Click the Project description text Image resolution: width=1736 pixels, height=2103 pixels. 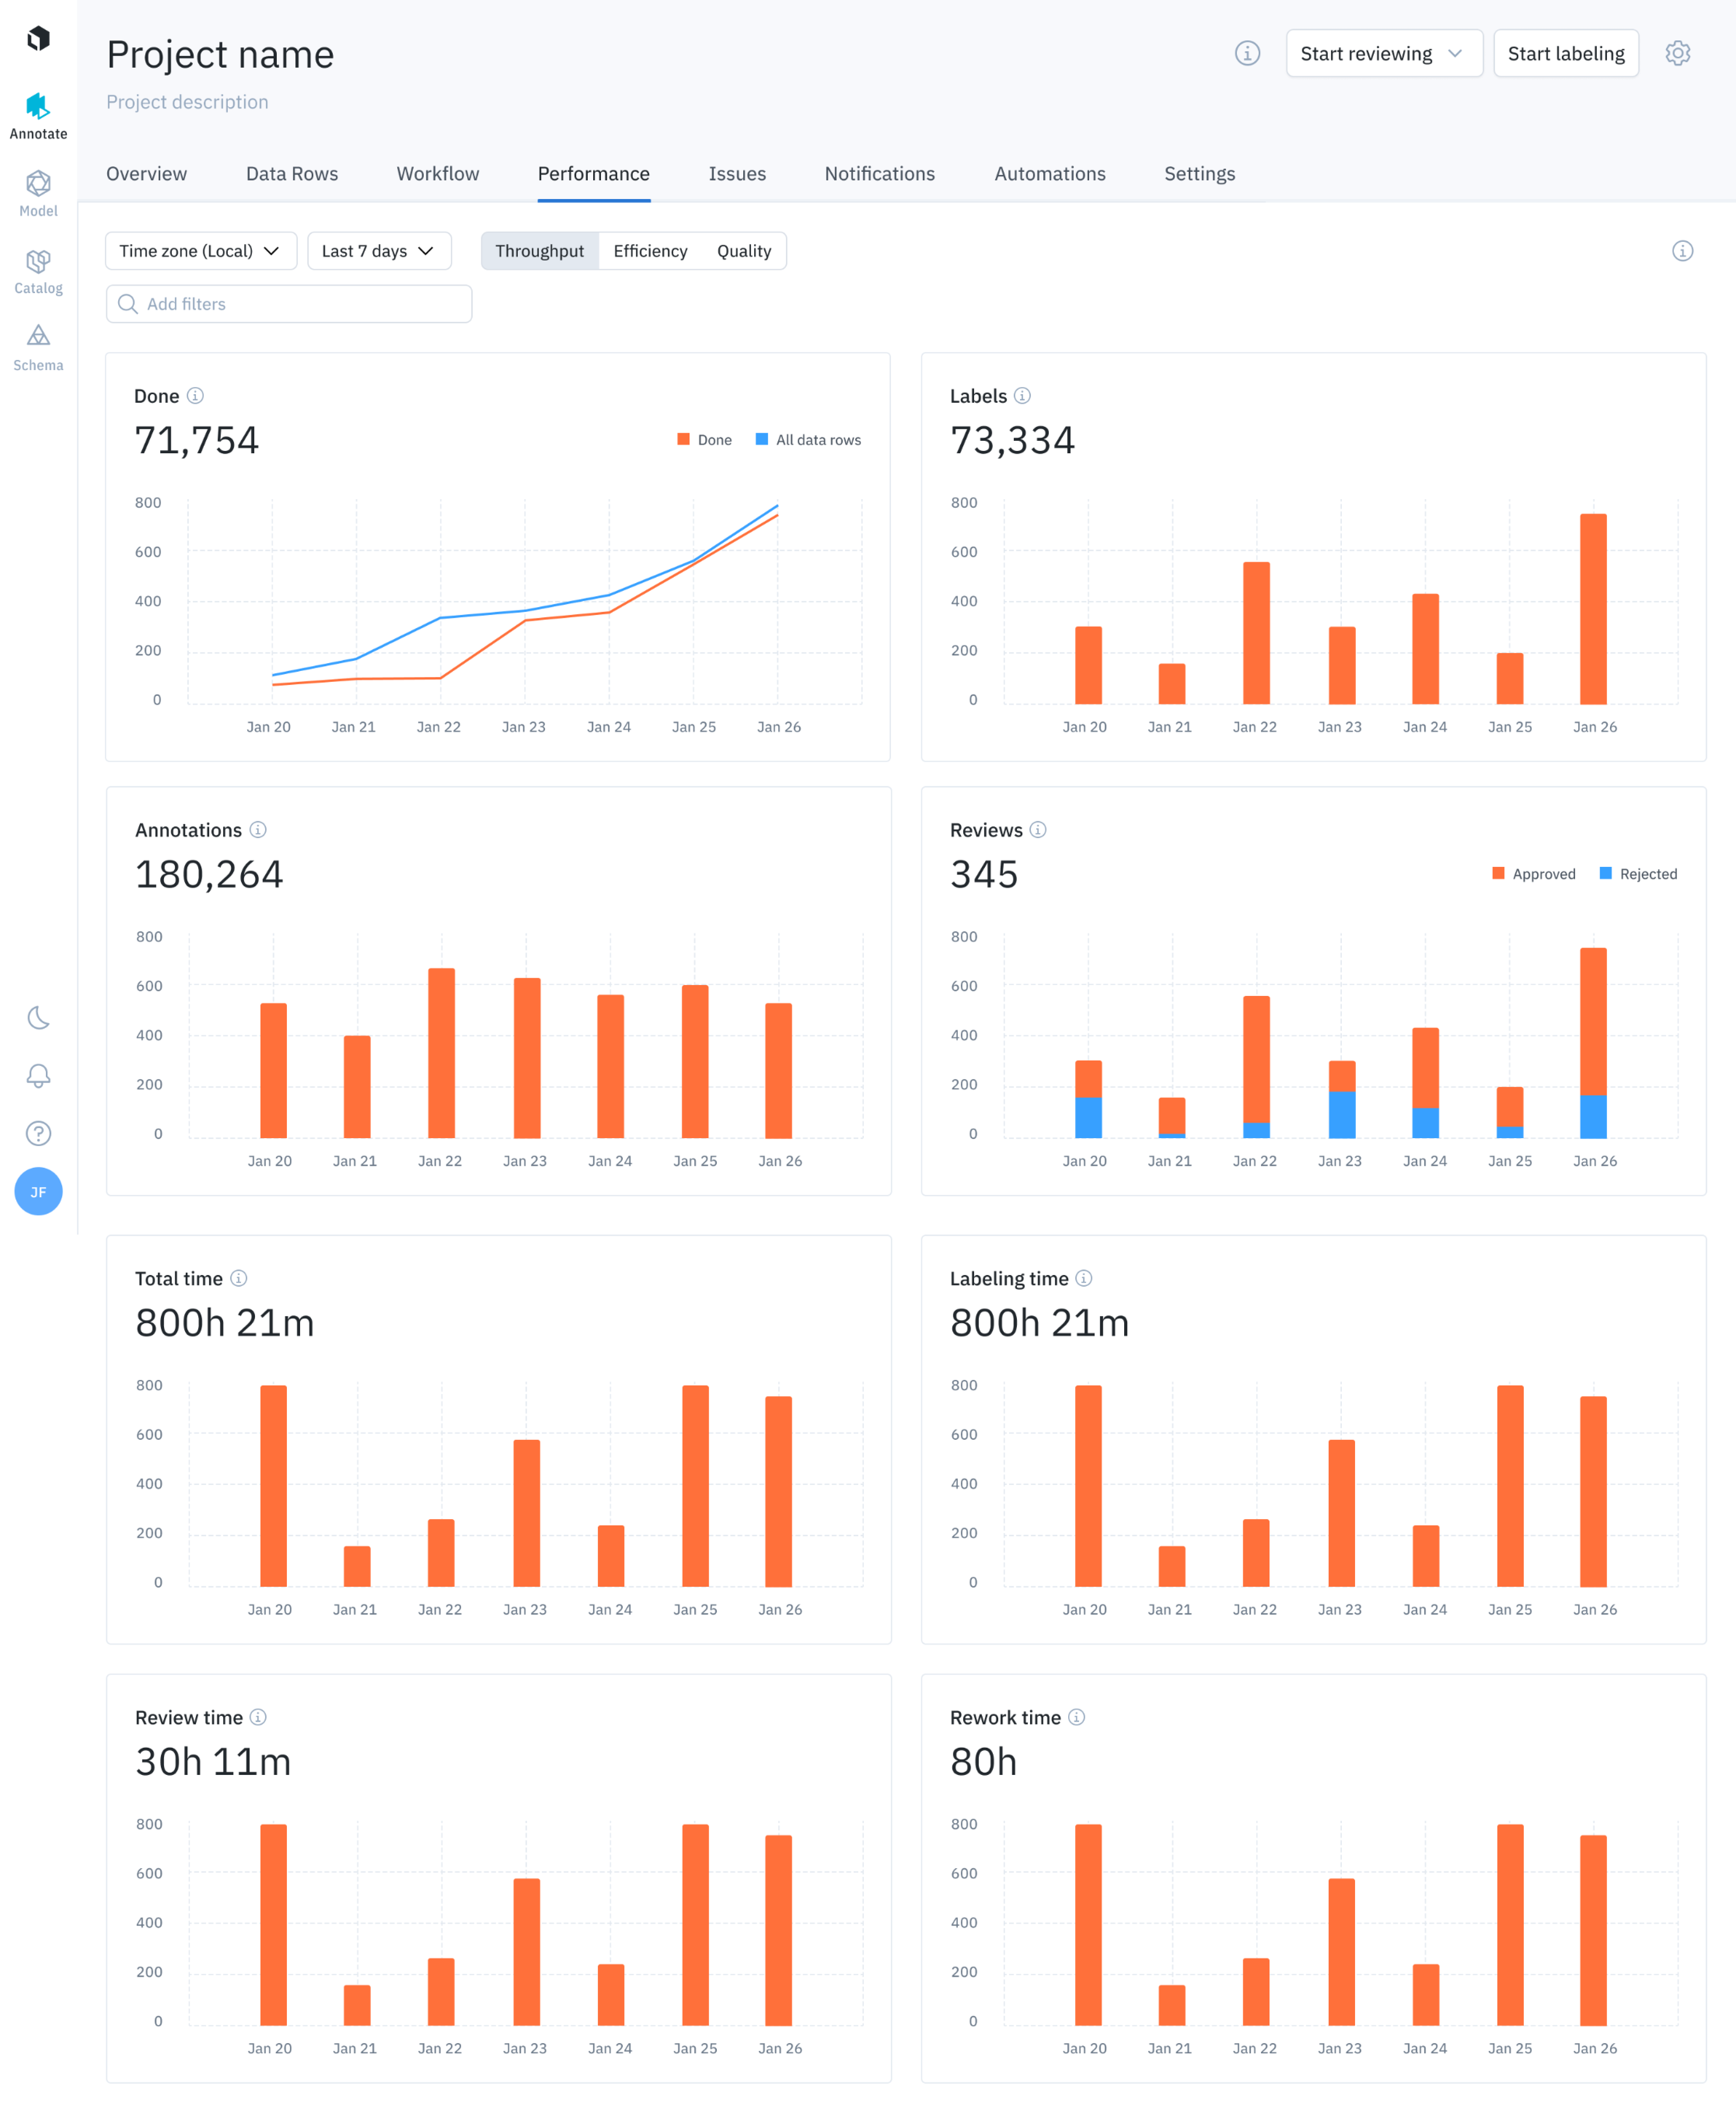187,102
